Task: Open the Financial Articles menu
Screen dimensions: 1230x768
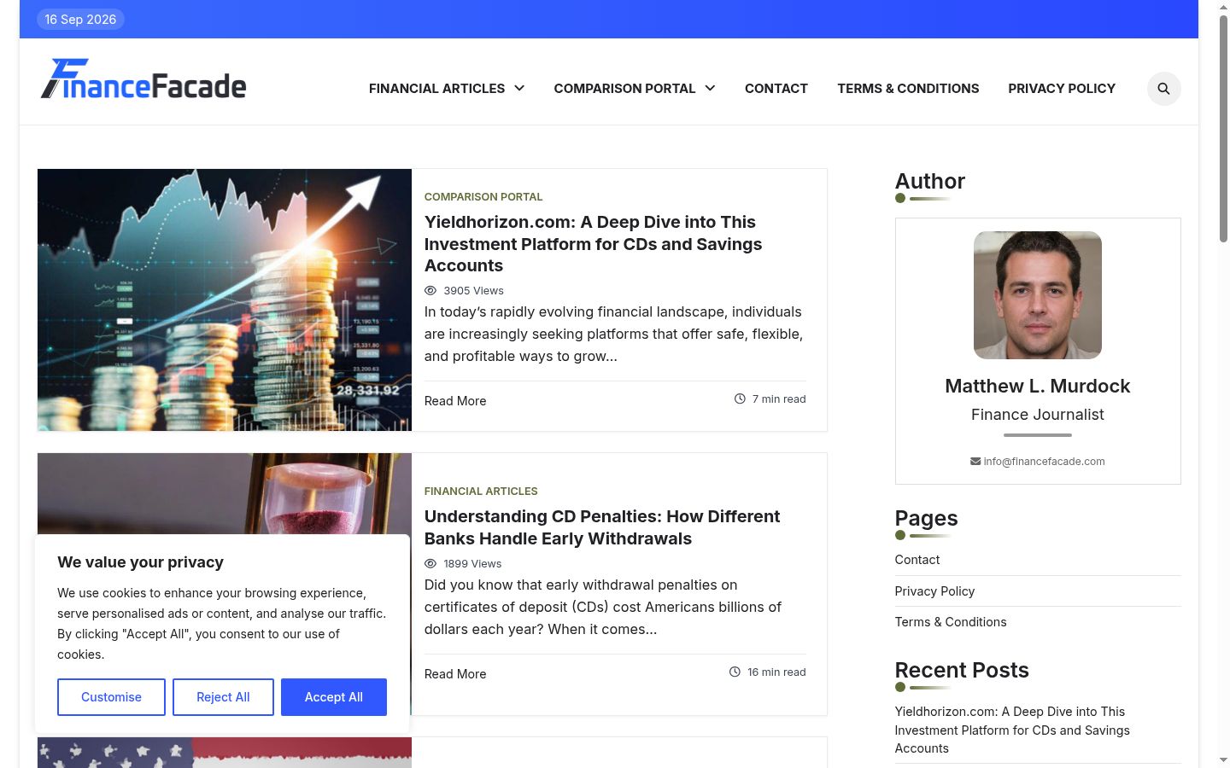Action: [x=436, y=89]
